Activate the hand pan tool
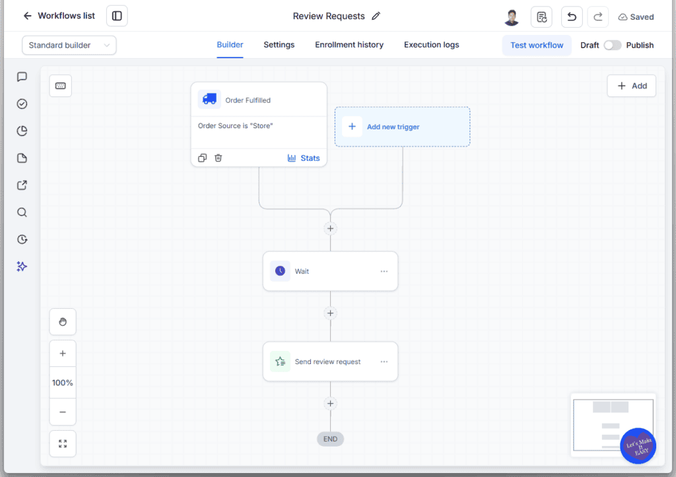Image resolution: width=676 pixels, height=477 pixels. tap(63, 321)
